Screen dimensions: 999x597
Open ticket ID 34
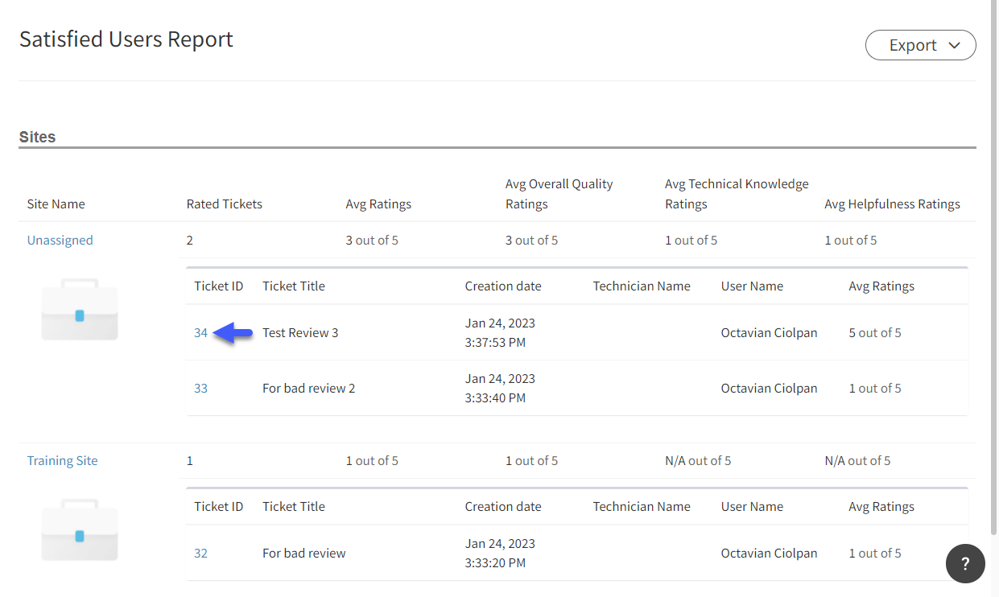click(x=200, y=332)
